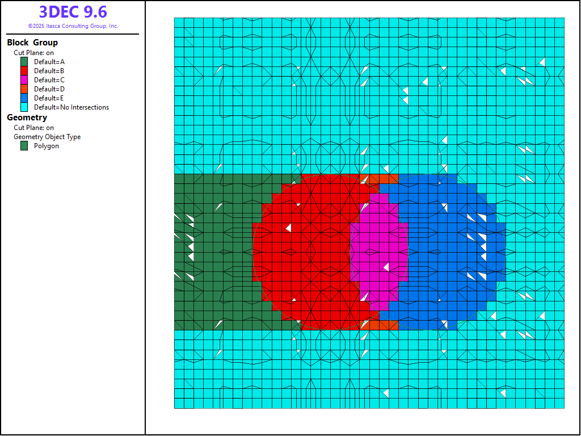Screen dimensions: 581x436
Task: Click the green Polygon legend swatch
Action: tap(24, 146)
